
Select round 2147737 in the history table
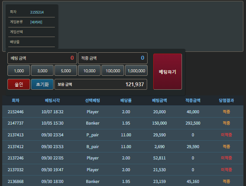click(16, 123)
